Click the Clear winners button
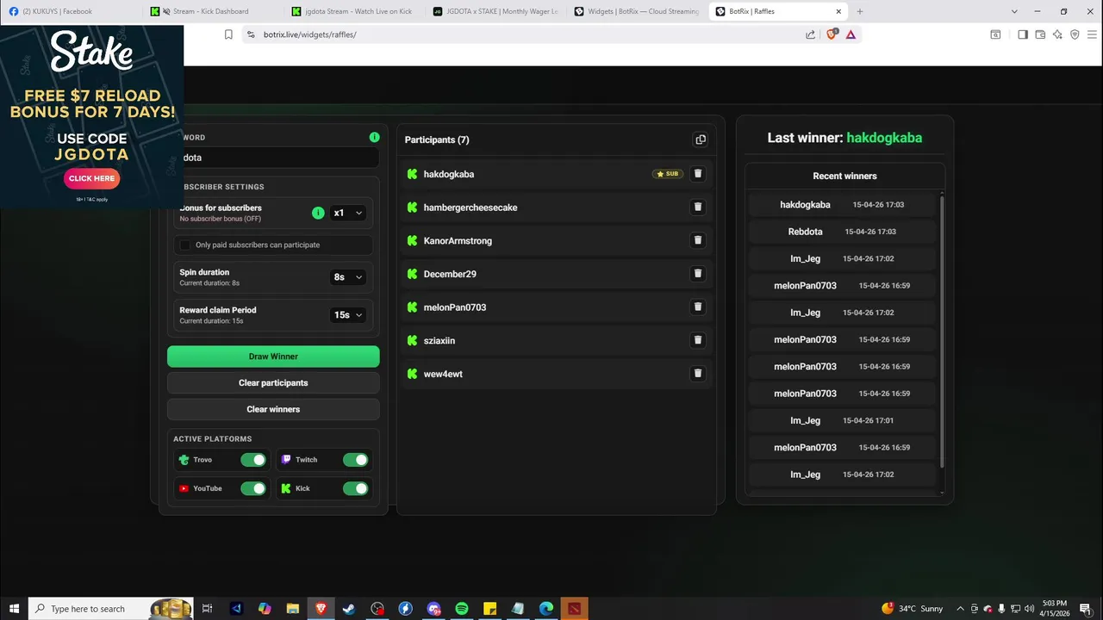Viewport: 1103px width, 620px height. 273,409
